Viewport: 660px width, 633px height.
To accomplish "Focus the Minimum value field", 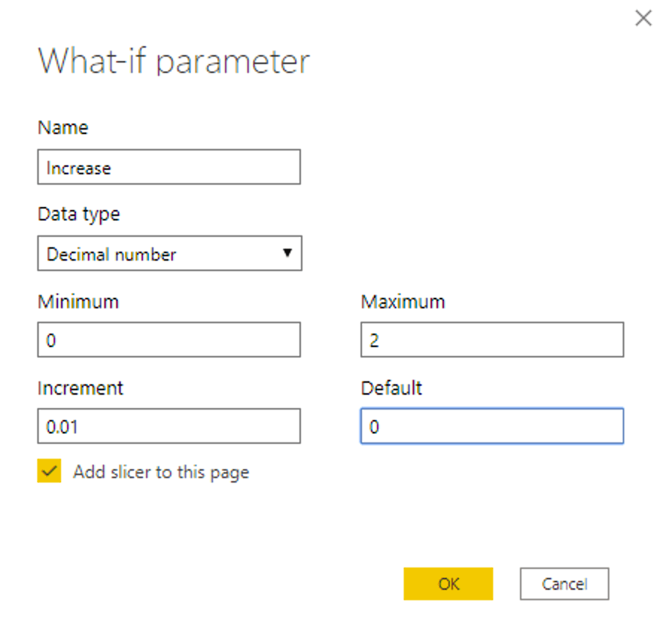I will tap(169, 340).
